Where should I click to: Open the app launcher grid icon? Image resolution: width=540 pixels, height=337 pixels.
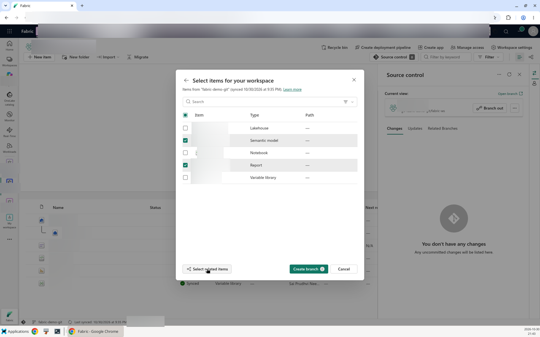coord(9,31)
